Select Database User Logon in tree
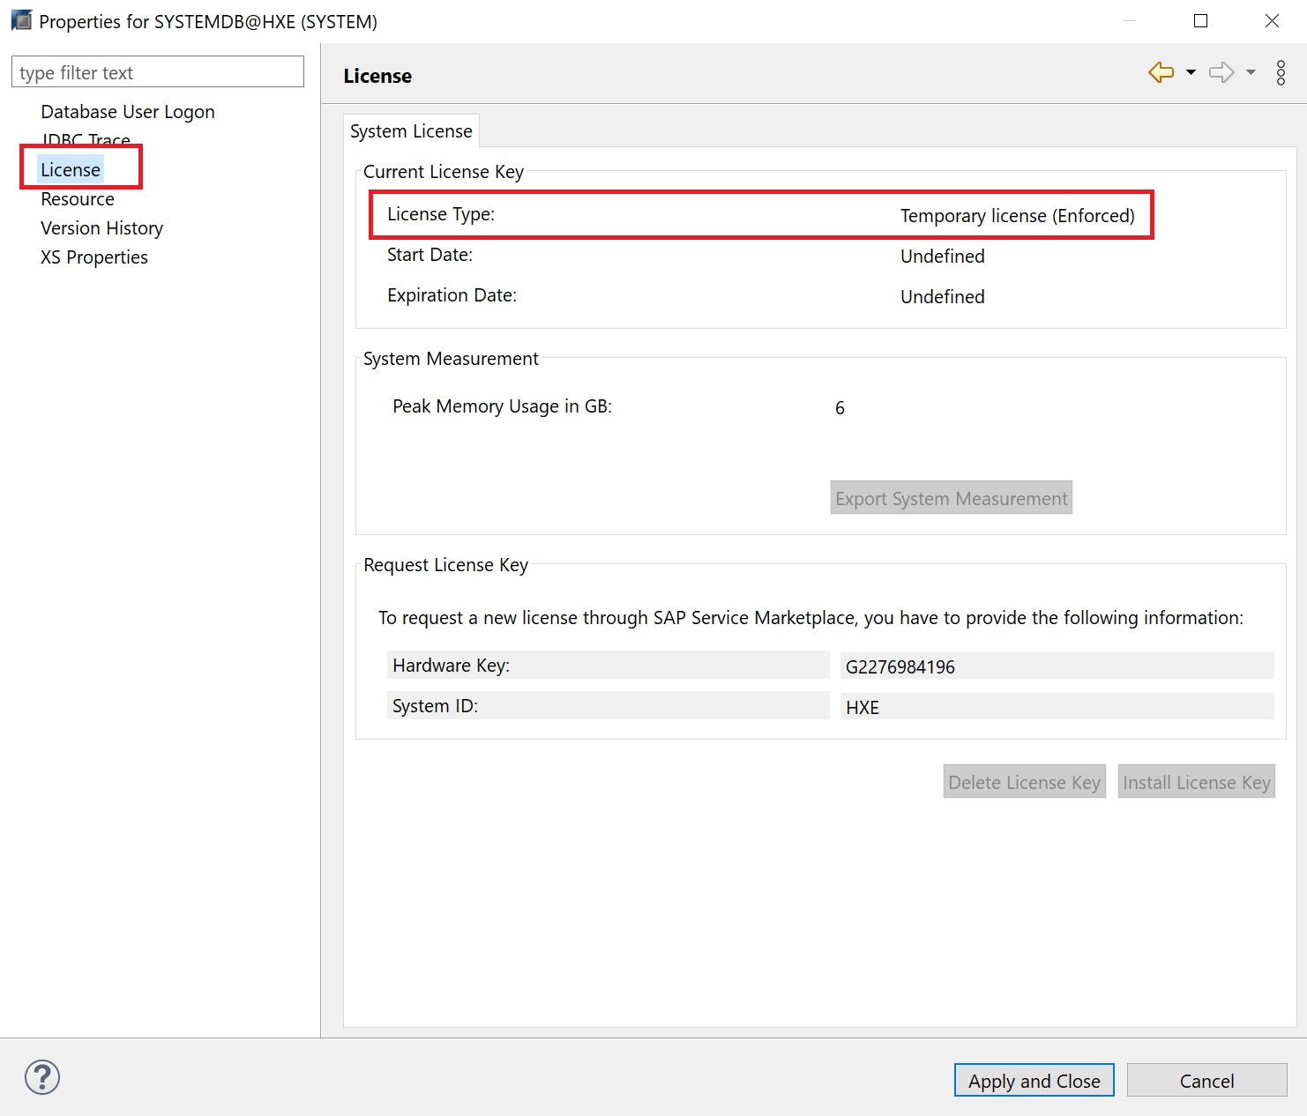 (x=128, y=112)
